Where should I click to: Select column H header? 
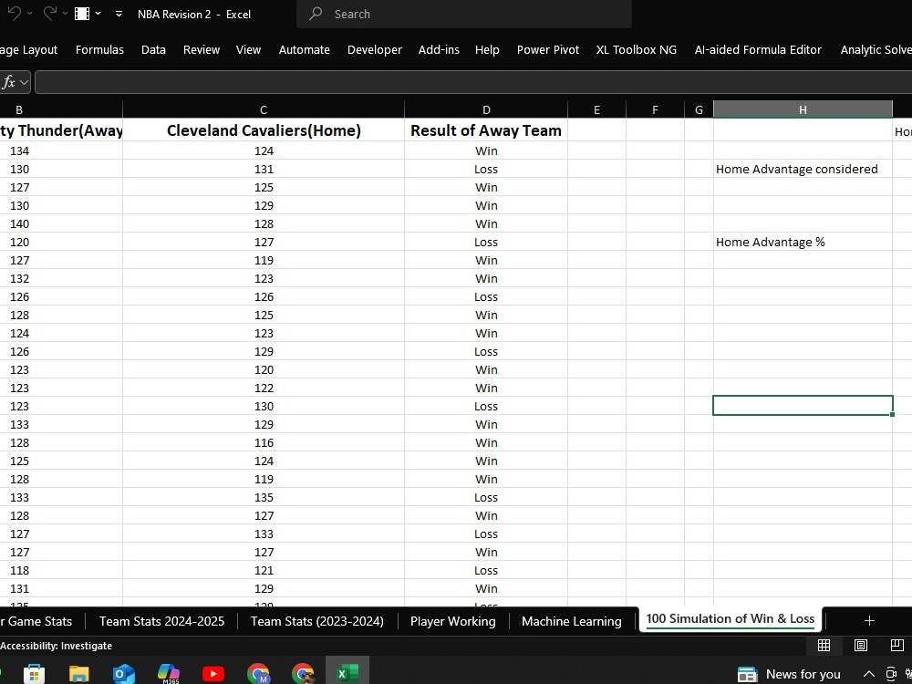(x=803, y=110)
